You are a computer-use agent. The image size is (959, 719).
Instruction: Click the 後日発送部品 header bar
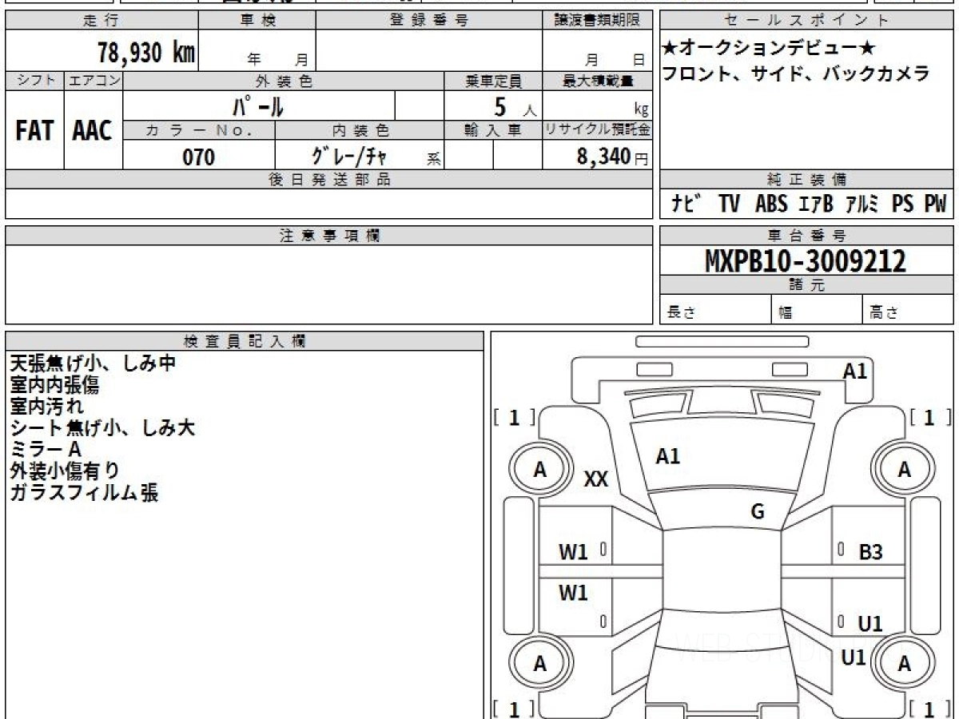(328, 180)
